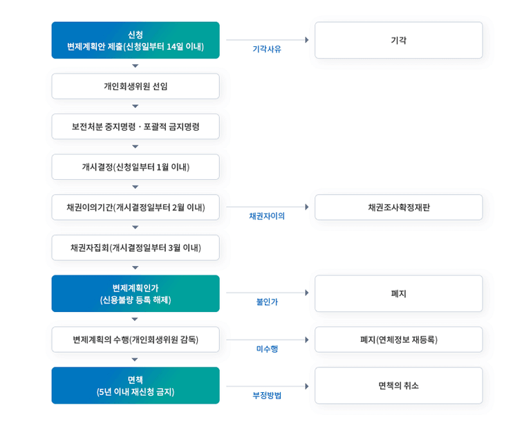Screen dimensions: 531x424
Task: Open the 채권조사확정재판 box
Action: pyautogui.click(x=398, y=208)
